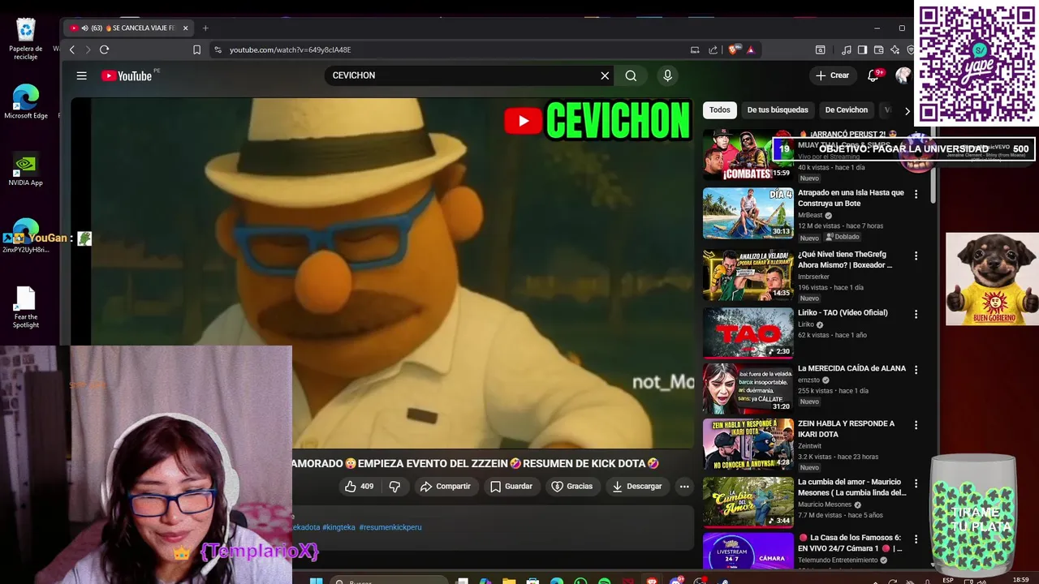Click the Crear button
This screenshot has height=584, width=1039.
833,75
